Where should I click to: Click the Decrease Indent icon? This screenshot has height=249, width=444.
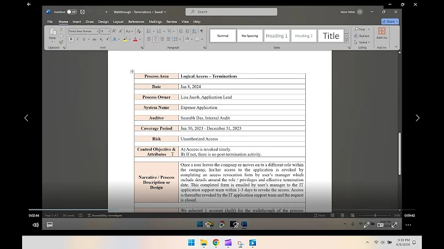tap(180, 31)
